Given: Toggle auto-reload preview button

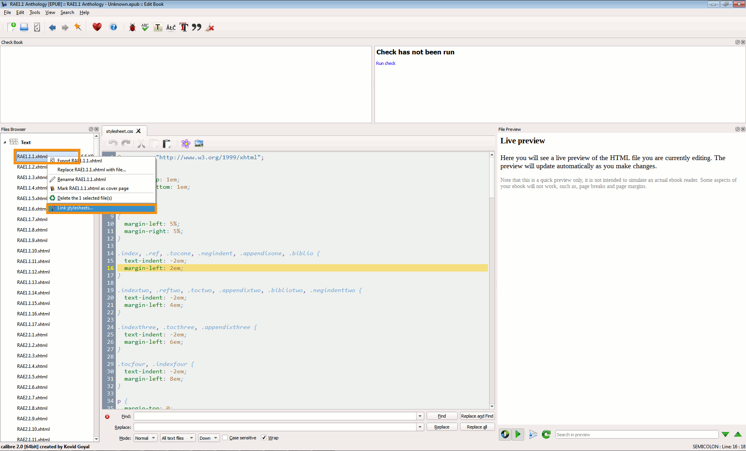Looking at the screenshot, I should [505, 434].
